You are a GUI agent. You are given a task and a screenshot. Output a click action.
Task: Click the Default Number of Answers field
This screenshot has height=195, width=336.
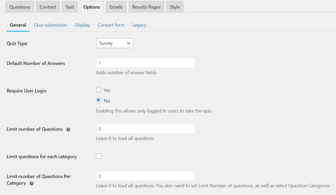point(145,63)
